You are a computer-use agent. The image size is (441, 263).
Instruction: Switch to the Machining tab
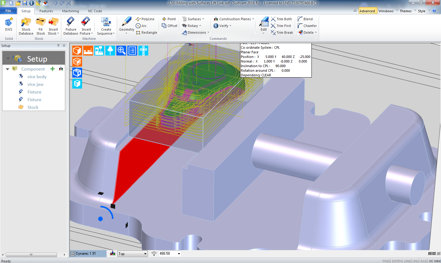pyautogui.click(x=70, y=11)
